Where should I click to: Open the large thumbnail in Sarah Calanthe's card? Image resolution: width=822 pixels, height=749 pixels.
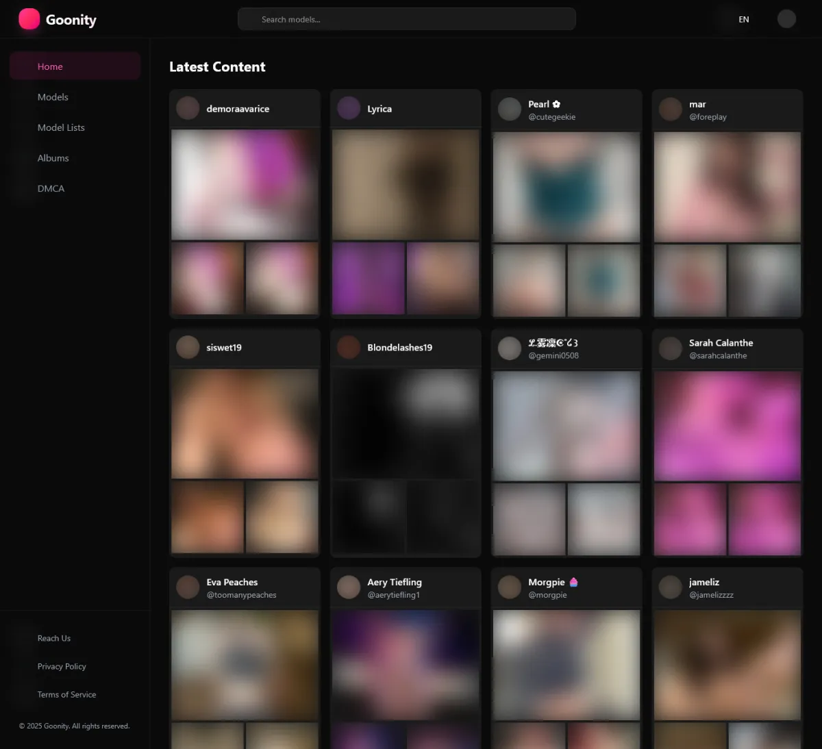727,425
